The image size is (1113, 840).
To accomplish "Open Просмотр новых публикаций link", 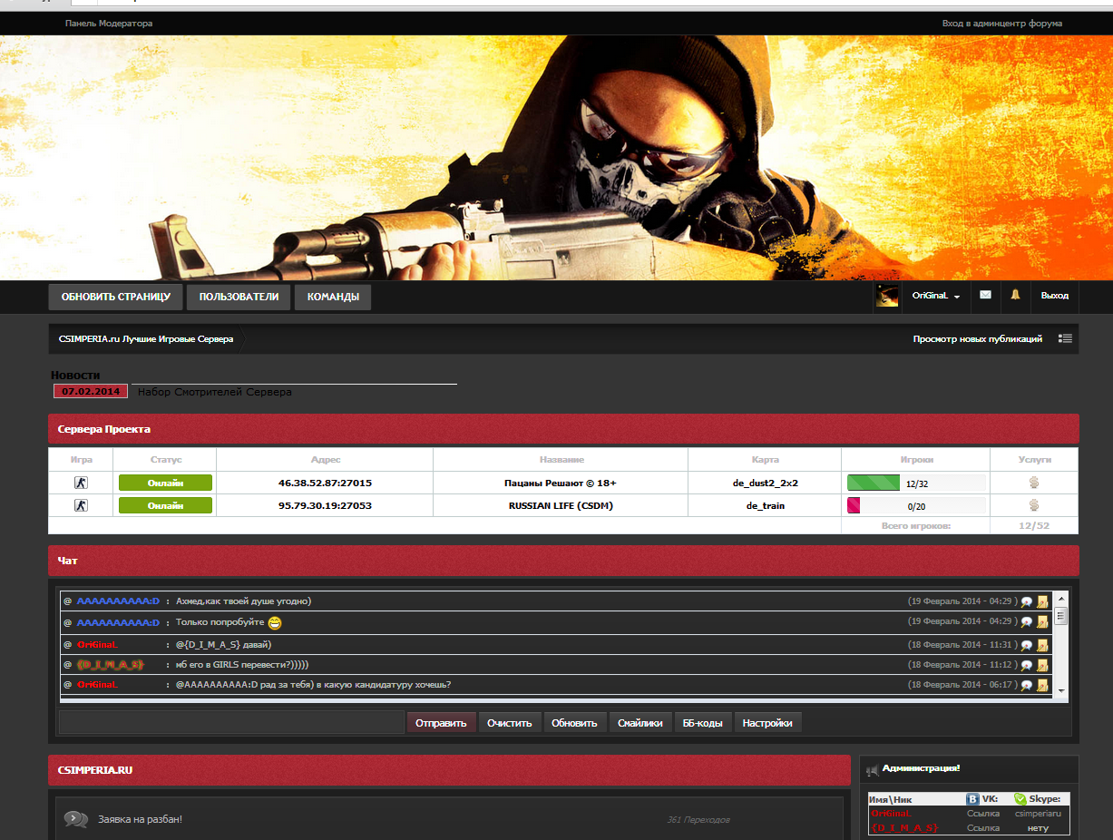I will pyautogui.click(x=978, y=338).
